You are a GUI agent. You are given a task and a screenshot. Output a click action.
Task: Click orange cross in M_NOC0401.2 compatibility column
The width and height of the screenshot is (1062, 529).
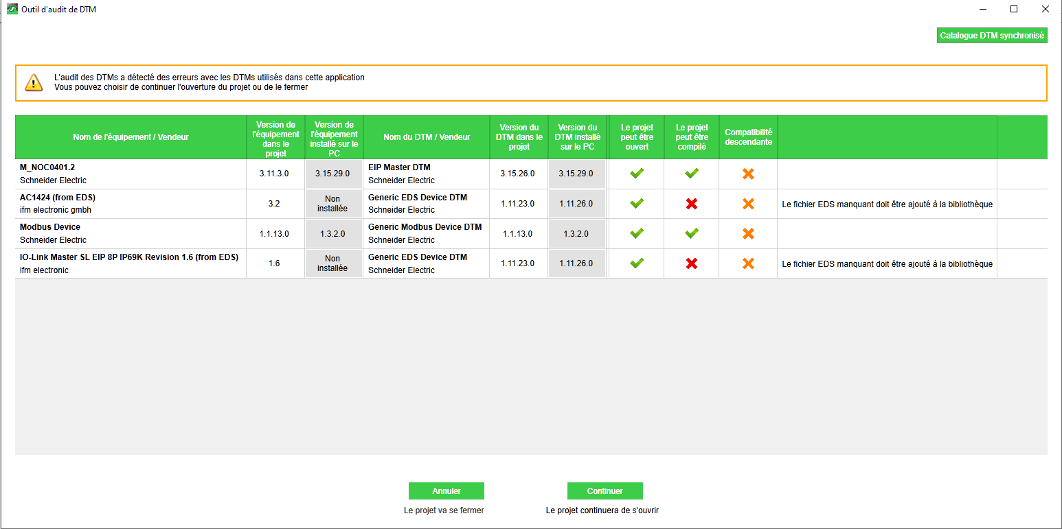[x=748, y=174]
